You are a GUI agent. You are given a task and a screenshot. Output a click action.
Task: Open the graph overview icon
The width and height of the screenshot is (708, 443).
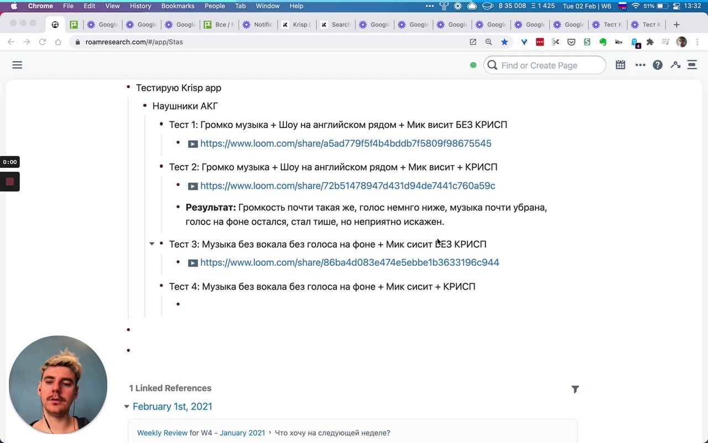[675, 65]
